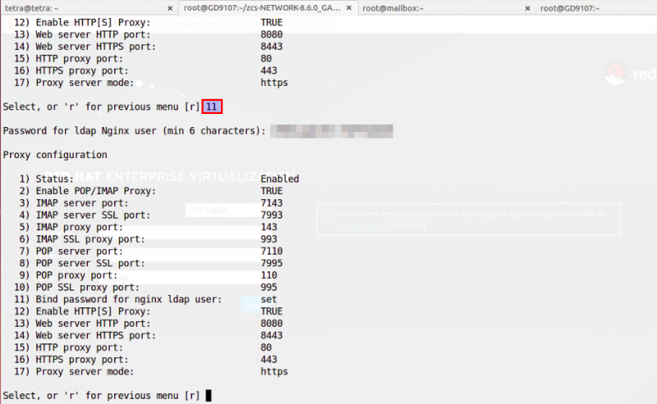Click the 'Enabled' status value
Viewport: 657px width, 404px height.
tap(279, 179)
